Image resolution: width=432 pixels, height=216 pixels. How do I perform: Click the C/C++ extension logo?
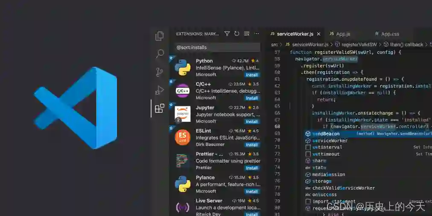tap(182, 90)
